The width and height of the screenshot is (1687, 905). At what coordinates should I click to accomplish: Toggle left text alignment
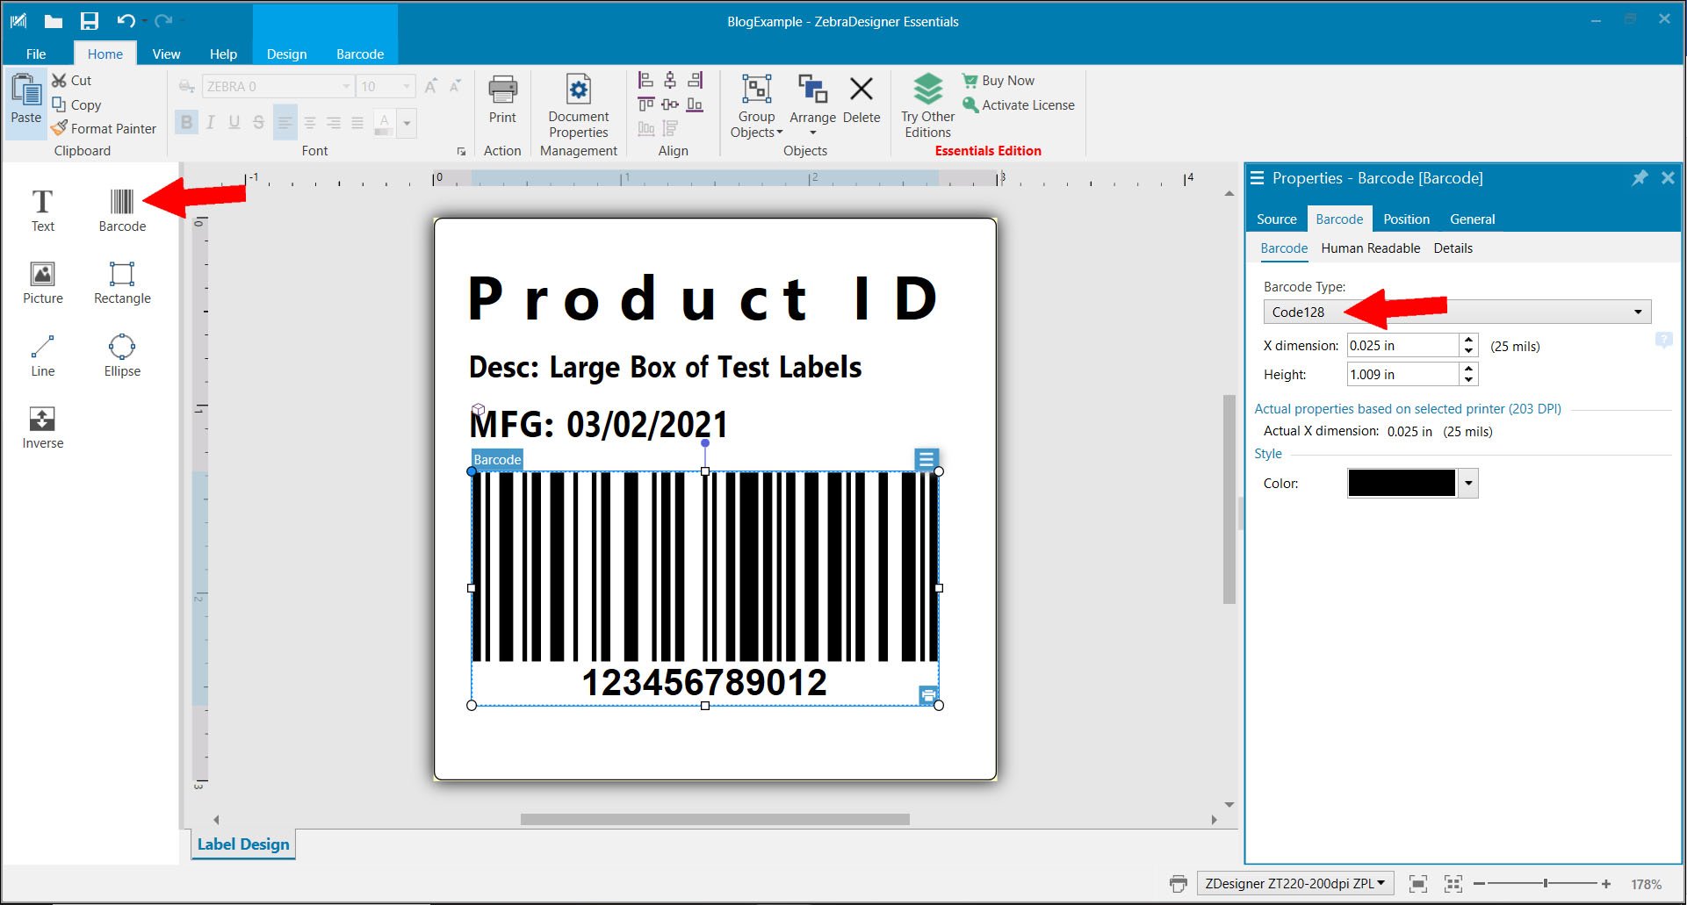285,123
